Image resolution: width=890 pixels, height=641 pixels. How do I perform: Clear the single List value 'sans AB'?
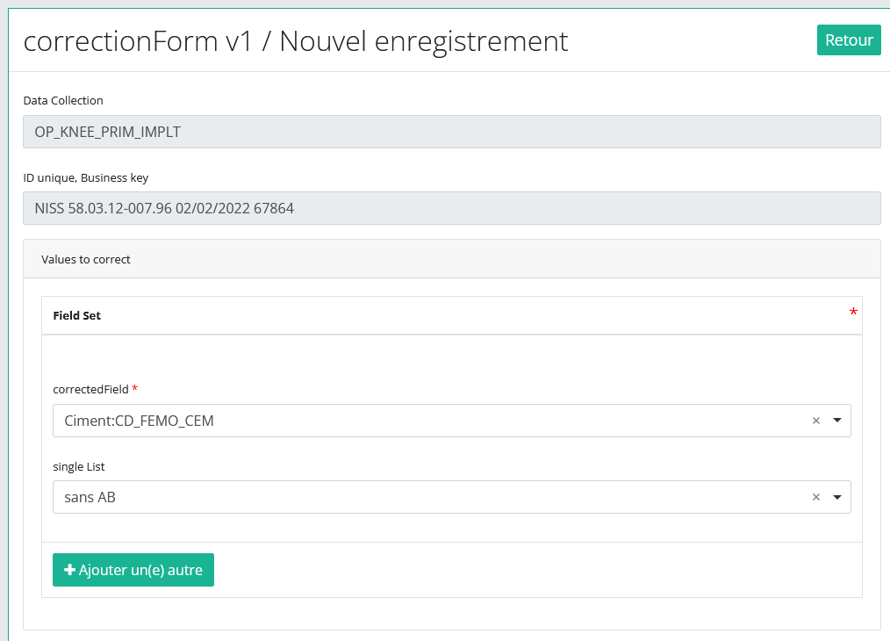[x=815, y=497]
